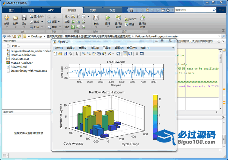Select StressHistory_with WOB.emx file
This screenshot has width=228, height=160.
coord(29,71)
